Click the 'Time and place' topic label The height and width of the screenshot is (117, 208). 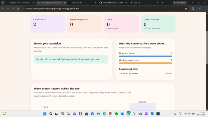[x=126, y=53]
